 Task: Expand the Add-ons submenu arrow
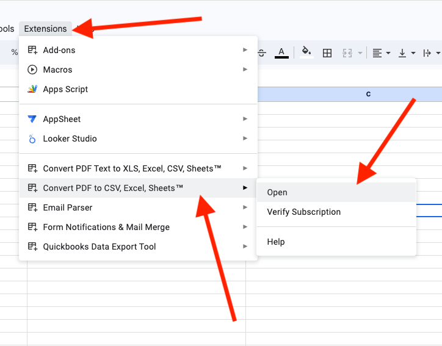coord(245,50)
